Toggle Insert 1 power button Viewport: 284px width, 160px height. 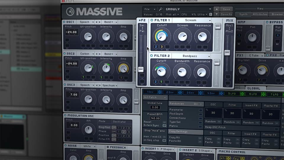coord(143,148)
